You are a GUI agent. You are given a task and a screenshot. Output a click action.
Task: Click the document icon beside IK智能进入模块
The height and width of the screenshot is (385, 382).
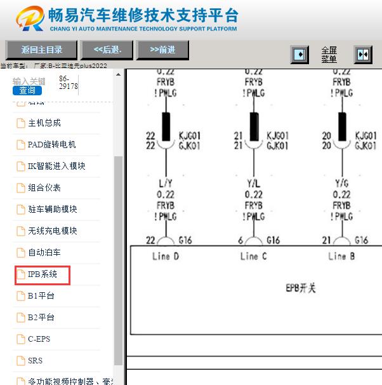coord(21,166)
